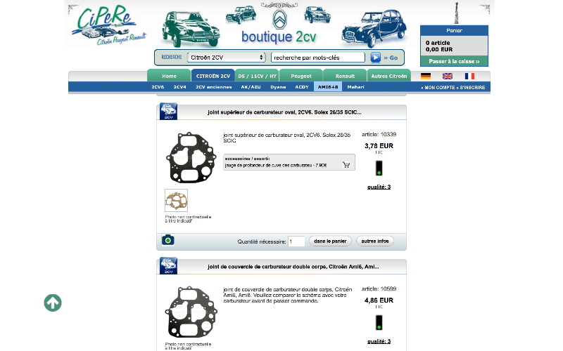Click 'autres infos' for first gasket

tap(374, 241)
